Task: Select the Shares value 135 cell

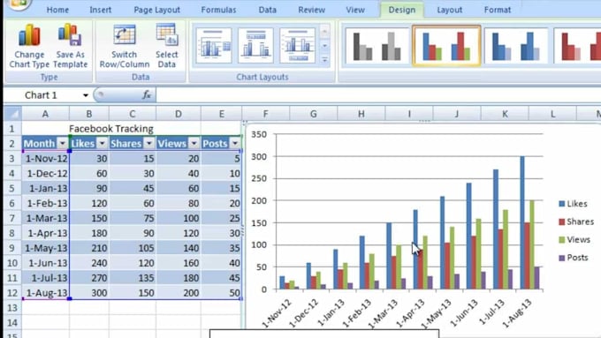Action: tap(133, 278)
